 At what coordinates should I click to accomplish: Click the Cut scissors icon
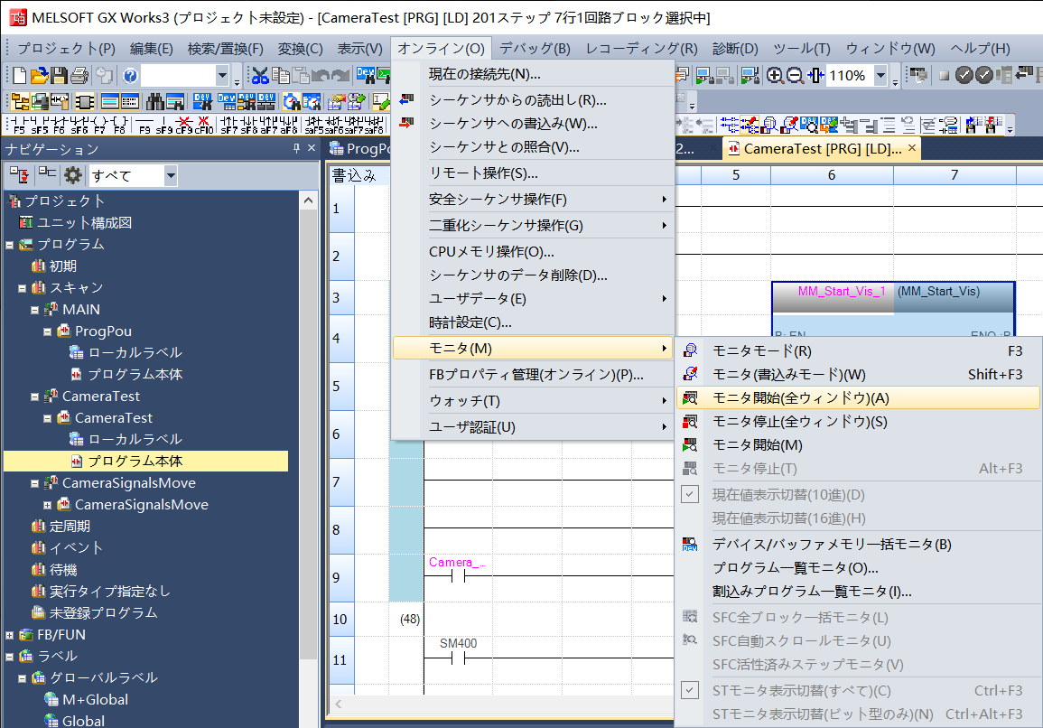[x=260, y=76]
